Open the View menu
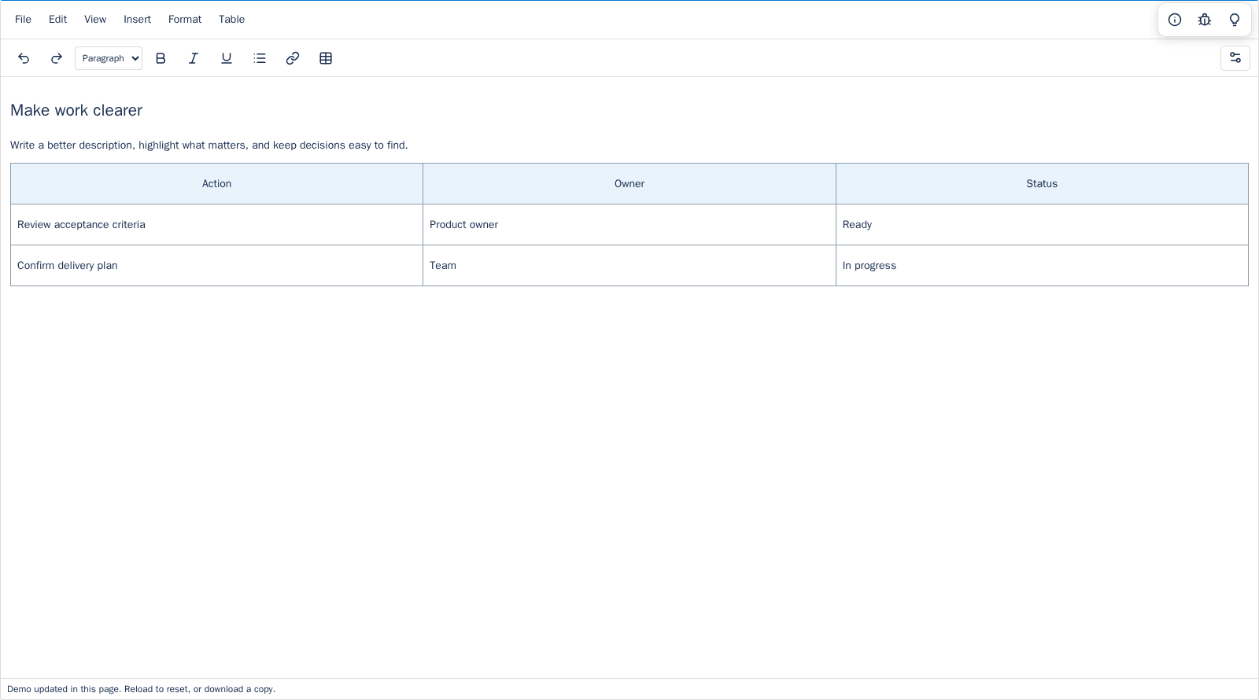The width and height of the screenshot is (1259, 700). coord(95,19)
